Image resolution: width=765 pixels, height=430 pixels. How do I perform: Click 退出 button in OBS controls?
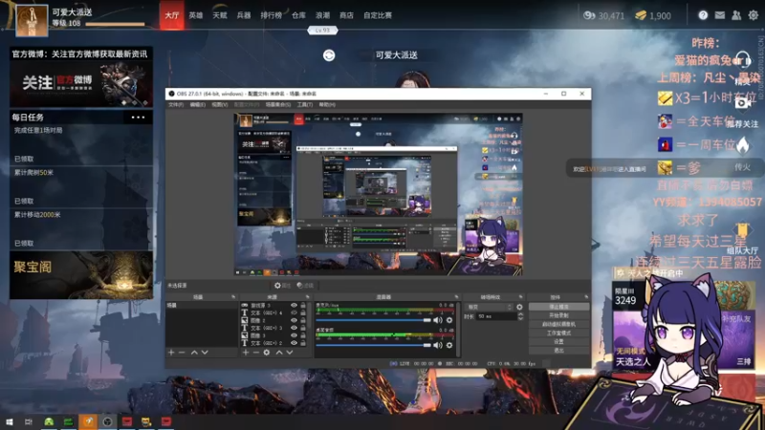tap(558, 351)
